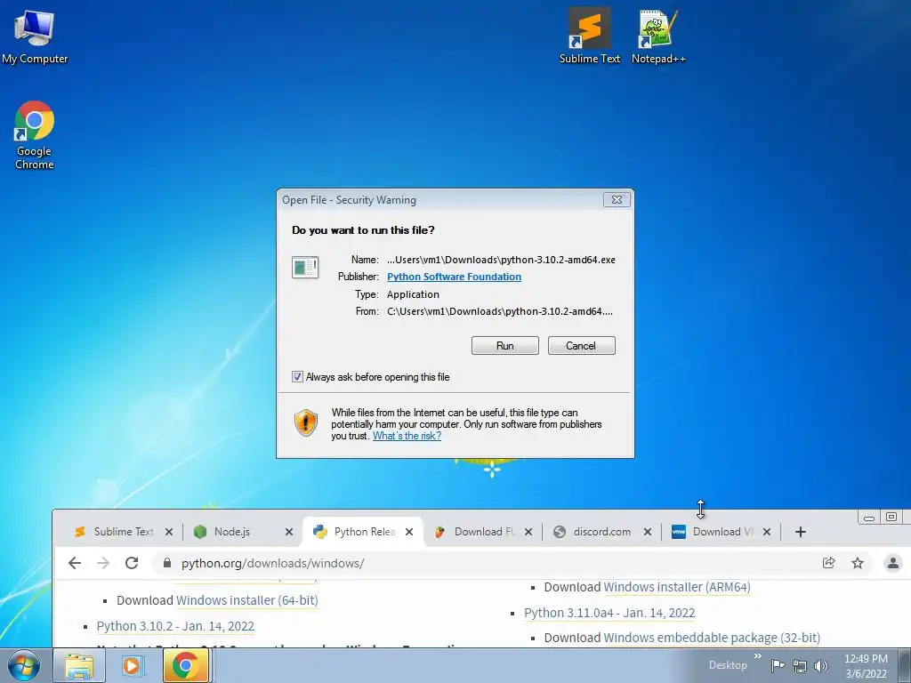This screenshot has width=911, height=683.
Task: Open Windows Media Player from the taskbar
Action: click(132, 665)
